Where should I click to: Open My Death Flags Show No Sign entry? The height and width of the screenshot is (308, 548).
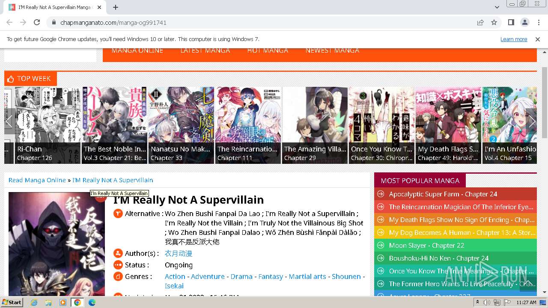462,220
